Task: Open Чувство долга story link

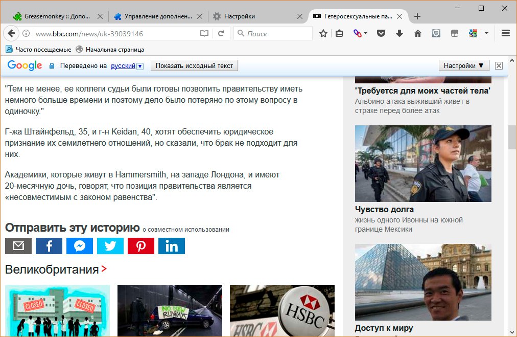Action: (384, 209)
